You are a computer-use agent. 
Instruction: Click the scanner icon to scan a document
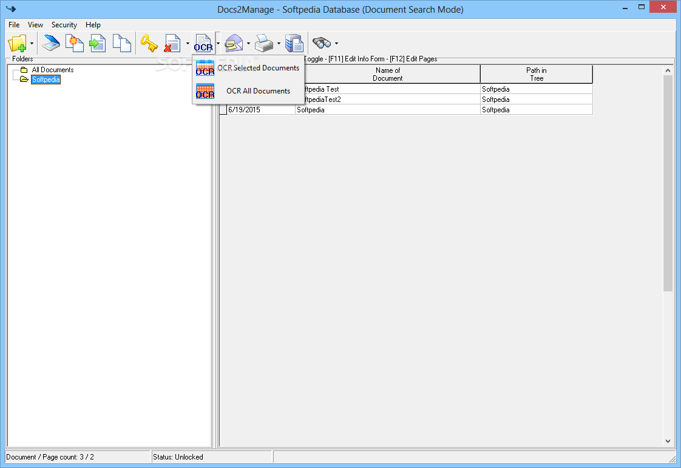point(51,43)
